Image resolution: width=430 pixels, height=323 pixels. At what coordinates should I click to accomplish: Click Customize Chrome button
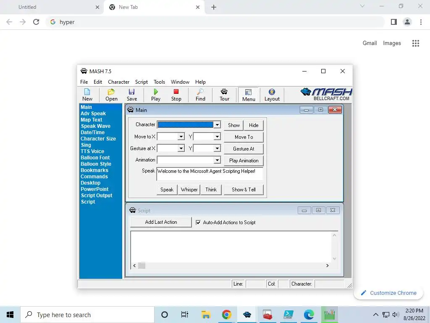(388, 293)
